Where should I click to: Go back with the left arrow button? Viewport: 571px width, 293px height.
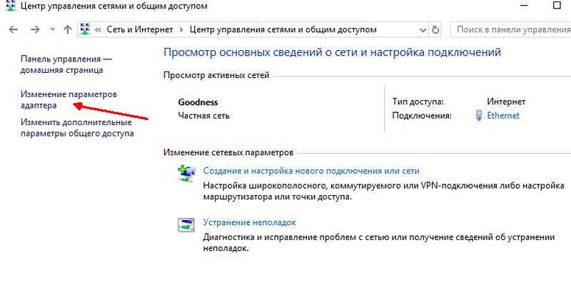point(13,29)
